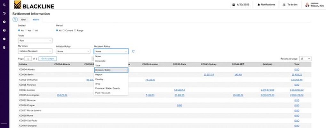Image resolution: width=326 pixels, height=128 pixels.
Task: Expand the Totals dropdown
Action: point(35,41)
